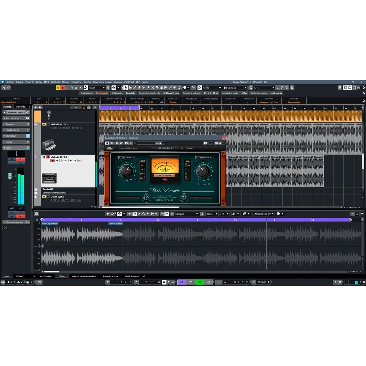Screen dimensions: 366x366
Task: Click the Steinberg Hub logo icon at top left
Action: click(3, 82)
